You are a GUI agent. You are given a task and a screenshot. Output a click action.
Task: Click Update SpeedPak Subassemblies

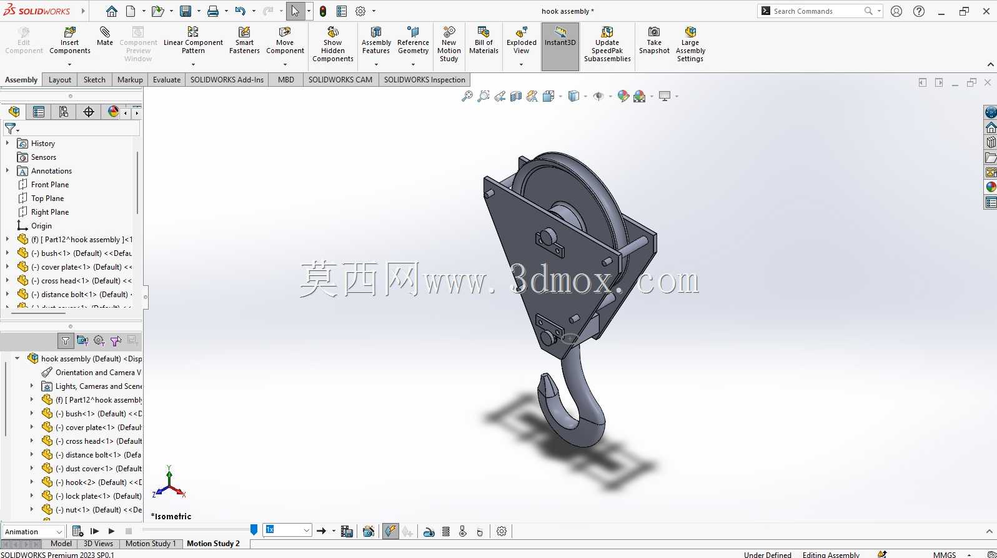[x=607, y=44]
